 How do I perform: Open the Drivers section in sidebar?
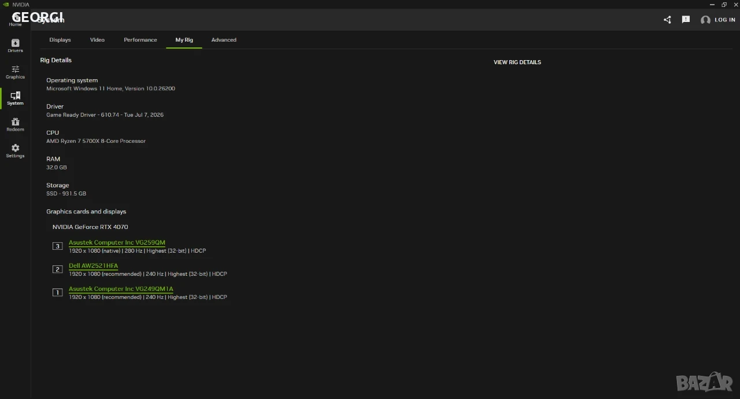click(15, 46)
